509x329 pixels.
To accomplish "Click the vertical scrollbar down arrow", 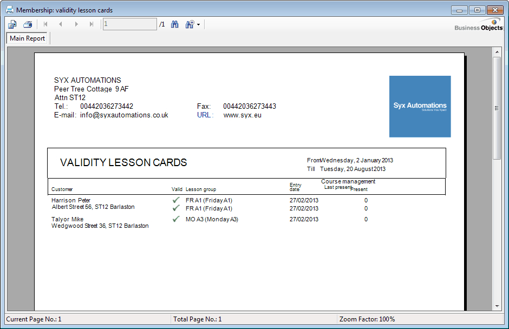I will pyautogui.click(x=497, y=306).
